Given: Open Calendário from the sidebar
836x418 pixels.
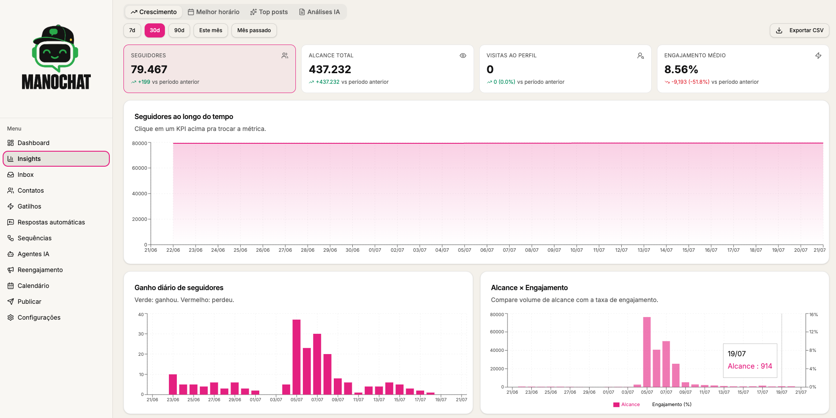Looking at the screenshot, I should click(x=56, y=286).
